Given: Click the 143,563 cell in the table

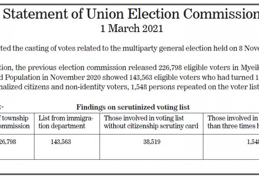Looking at the screenshot, I should [61, 142].
